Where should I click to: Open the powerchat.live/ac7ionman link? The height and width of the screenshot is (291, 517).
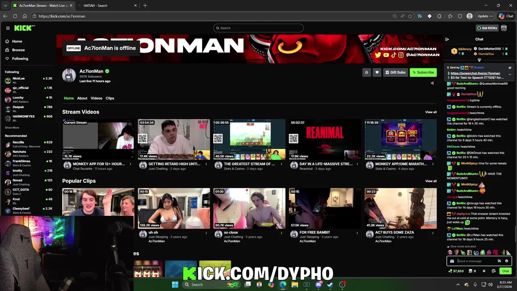[x=475, y=73]
